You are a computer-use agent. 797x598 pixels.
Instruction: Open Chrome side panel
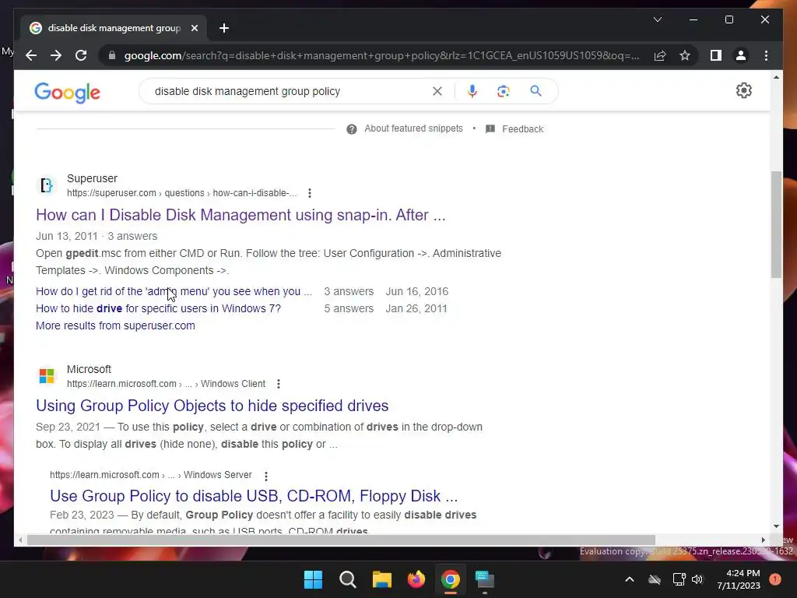(716, 55)
